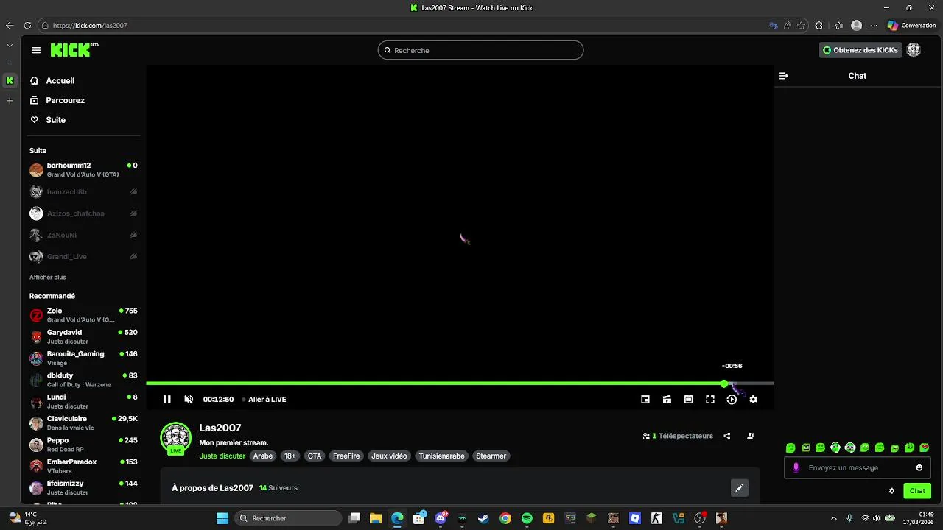Open Clavicullaire recommended channel

pos(83,423)
